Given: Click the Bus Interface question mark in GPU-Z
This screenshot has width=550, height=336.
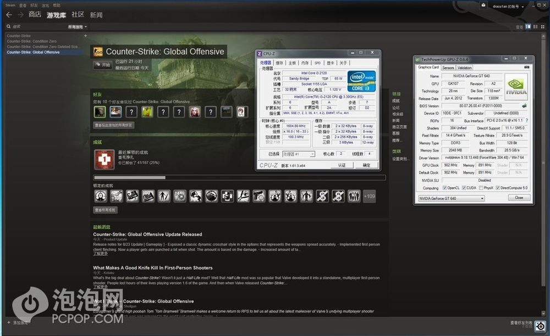Looking at the screenshot, I should tap(526, 120).
